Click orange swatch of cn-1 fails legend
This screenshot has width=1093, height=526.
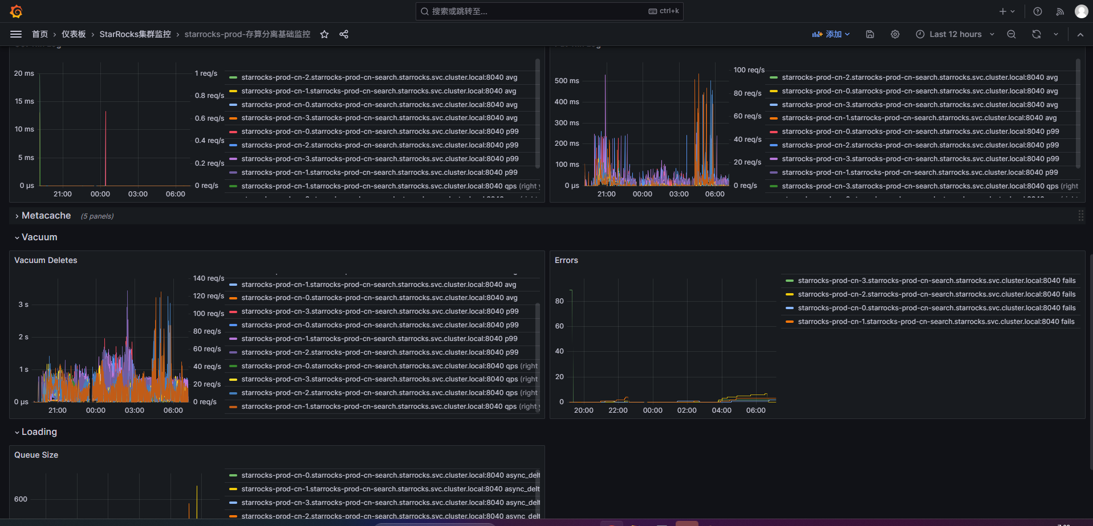click(790, 322)
